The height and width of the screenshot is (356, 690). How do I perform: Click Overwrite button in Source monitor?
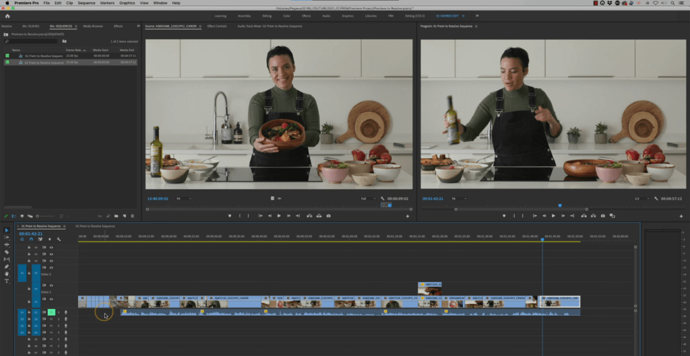point(319,216)
